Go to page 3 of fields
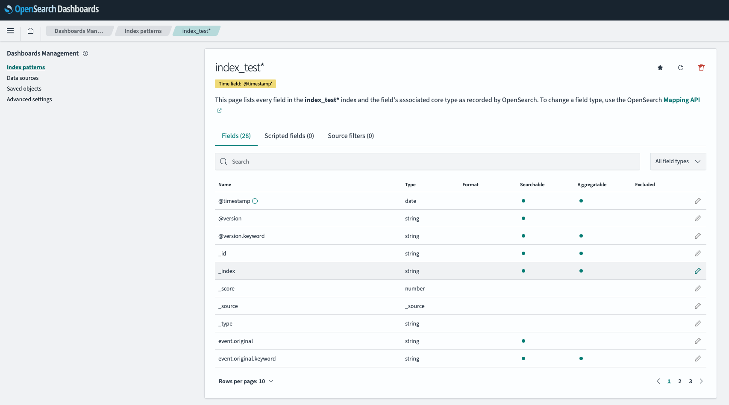This screenshot has height=405, width=729. click(691, 381)
